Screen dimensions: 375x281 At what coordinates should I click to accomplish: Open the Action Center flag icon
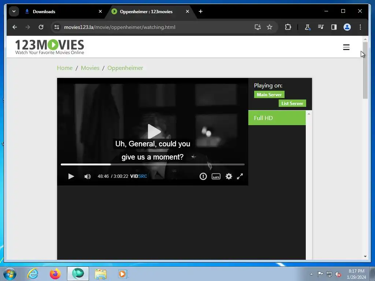tap(320, 274)
